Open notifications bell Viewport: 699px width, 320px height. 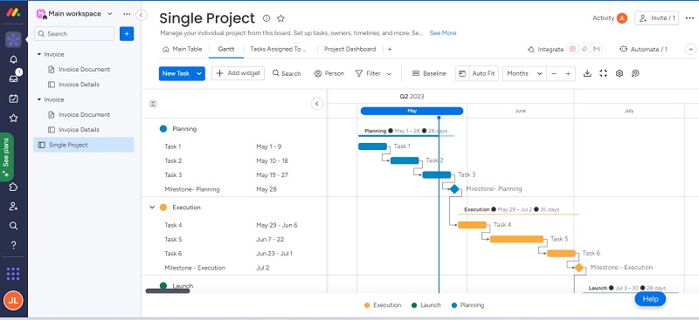[x=13, y=59]
